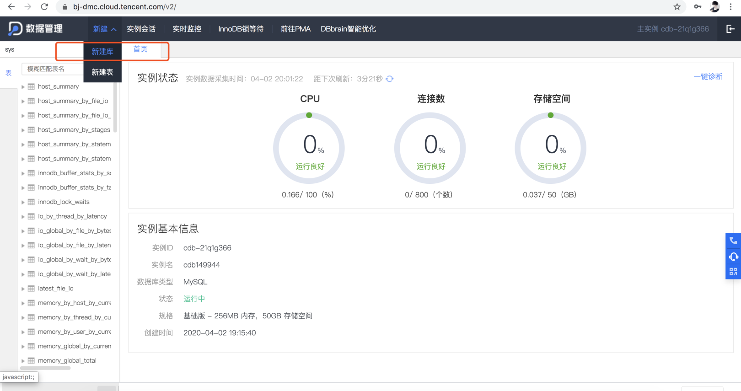Click the table icon beside io_by_thread_by_latency

coord(31,216)
